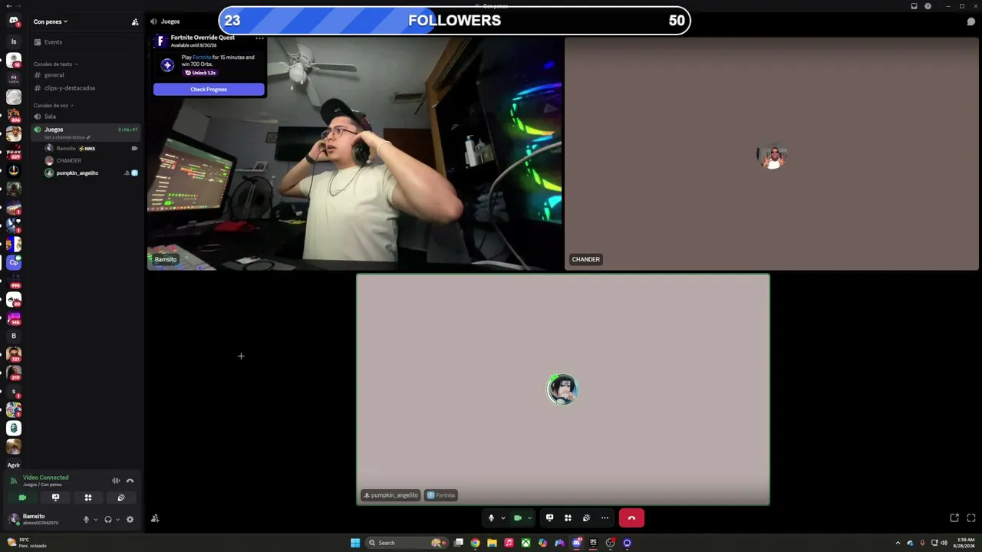982x552 pixels.
Task: Collapse the Canales de texto category
Action: [55, 64]
